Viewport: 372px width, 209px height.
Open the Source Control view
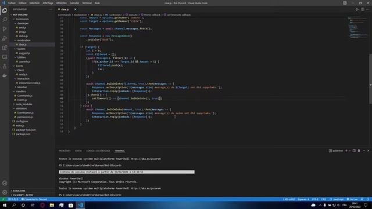pyautogui.click(x=5, y=29)
